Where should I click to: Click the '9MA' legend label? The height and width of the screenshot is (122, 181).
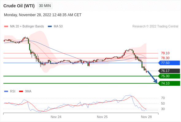click(x=28, y=91)
